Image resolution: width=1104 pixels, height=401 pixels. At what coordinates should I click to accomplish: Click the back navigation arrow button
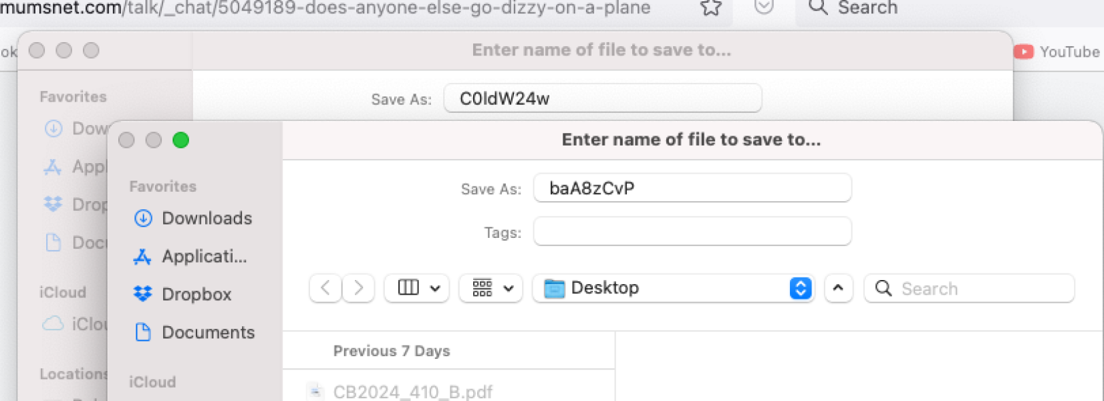pyautogui.click(x=325, y=288)
